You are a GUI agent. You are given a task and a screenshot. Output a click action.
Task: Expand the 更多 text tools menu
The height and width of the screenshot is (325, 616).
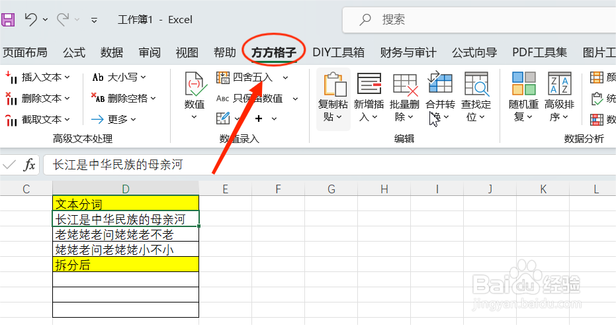coord(114,119)
